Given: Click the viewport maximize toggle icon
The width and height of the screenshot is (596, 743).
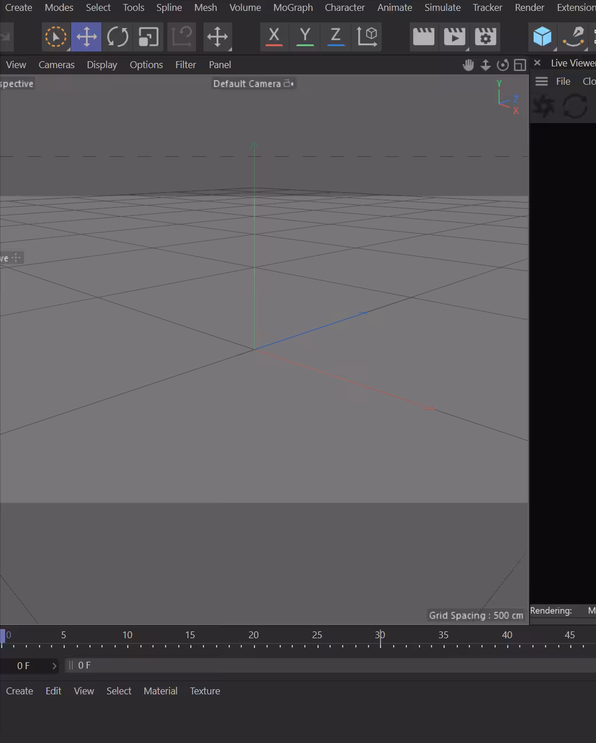Looking at the screenshot, I should [x=520, y=65].
